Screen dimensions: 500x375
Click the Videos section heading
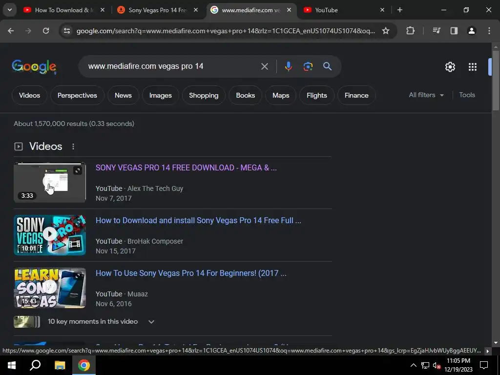pyautogui.click(x=45, y=146)
